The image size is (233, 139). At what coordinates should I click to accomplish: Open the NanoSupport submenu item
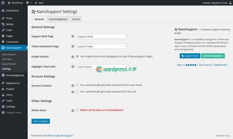(x=9, y=54)
